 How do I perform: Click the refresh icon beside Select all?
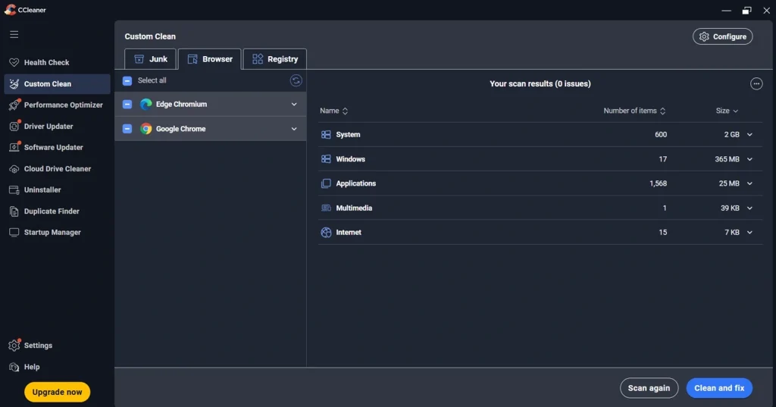(296, 80)
